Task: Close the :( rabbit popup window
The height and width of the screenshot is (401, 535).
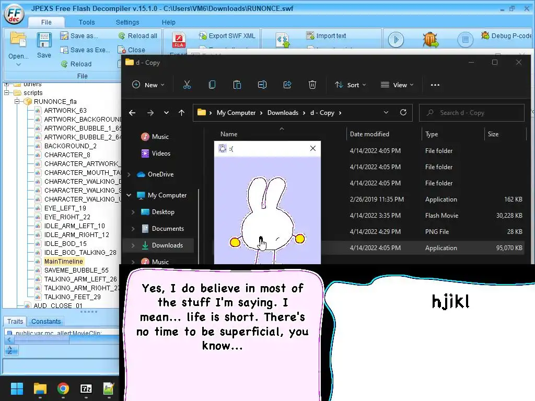Action: click(312, 148)
